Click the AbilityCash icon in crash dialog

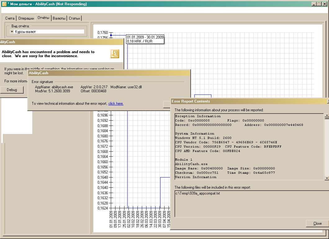pos(115,54)
